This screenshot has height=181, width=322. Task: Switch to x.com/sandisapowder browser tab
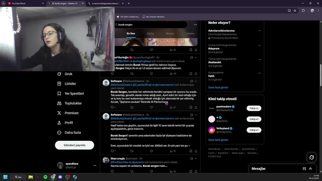106,4
